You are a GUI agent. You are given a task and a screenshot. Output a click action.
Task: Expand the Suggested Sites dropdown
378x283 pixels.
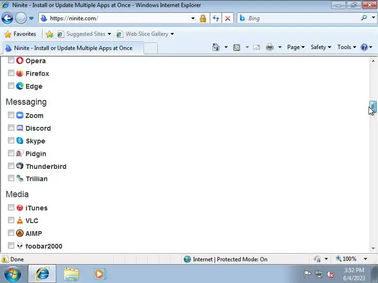click(109, 34)
